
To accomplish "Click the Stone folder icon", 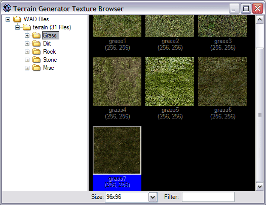I will coord(36,60).
